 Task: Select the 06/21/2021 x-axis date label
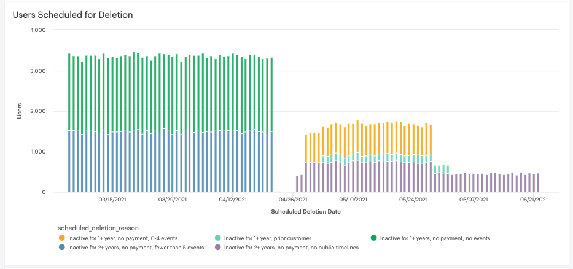(x=535, y=200)
